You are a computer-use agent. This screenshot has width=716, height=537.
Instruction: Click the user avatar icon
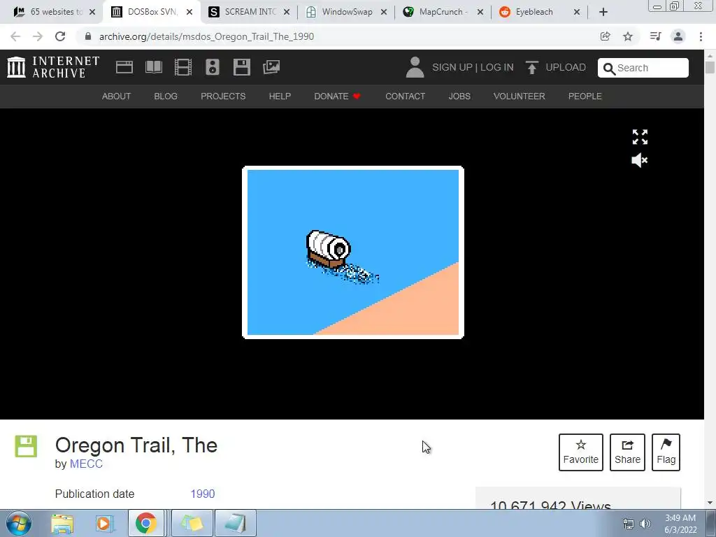(415, 67)
